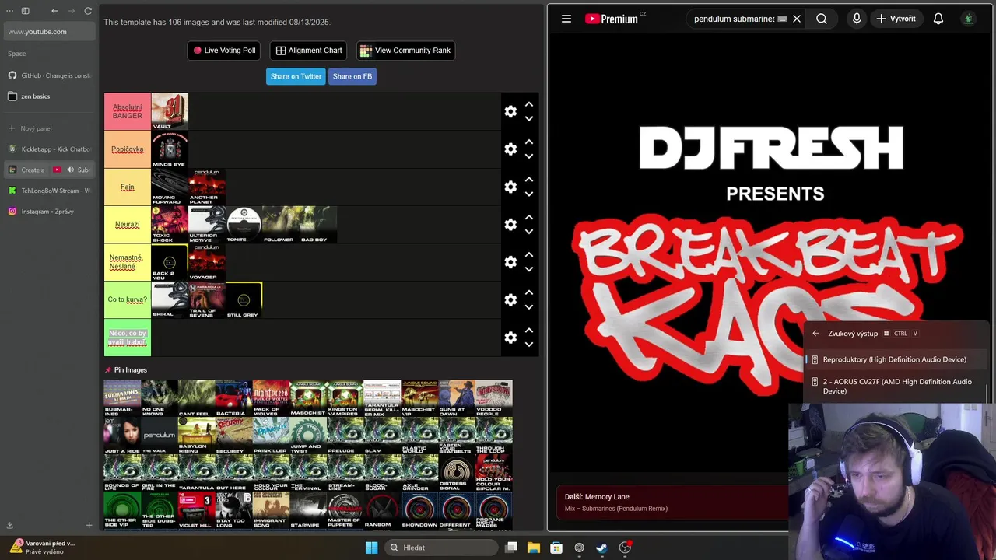Open a new tab with Nový panel
996x560 pixels.
tap(50, 128)
